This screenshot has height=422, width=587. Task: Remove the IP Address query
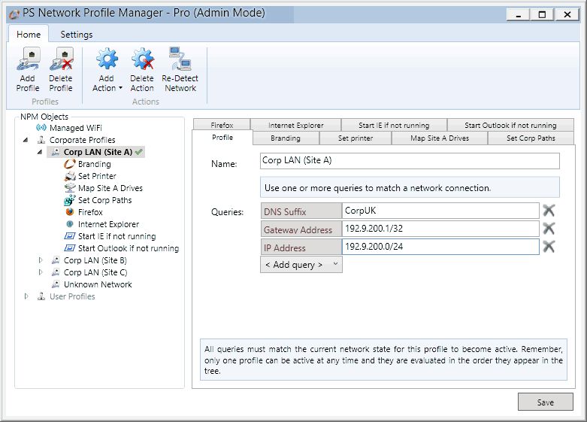tap(549, 247)
